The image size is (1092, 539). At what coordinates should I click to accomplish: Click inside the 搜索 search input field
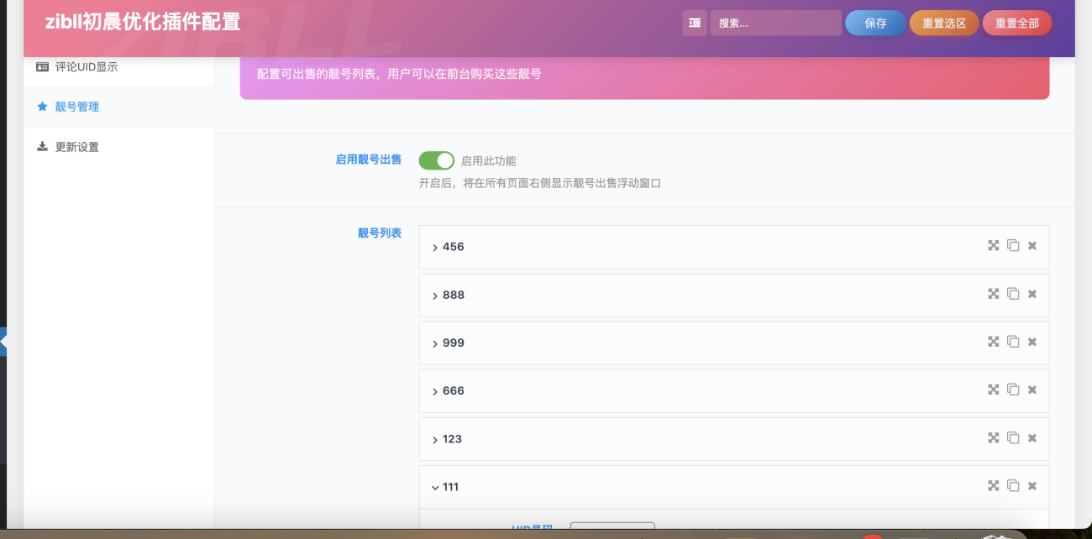(774, 22)
